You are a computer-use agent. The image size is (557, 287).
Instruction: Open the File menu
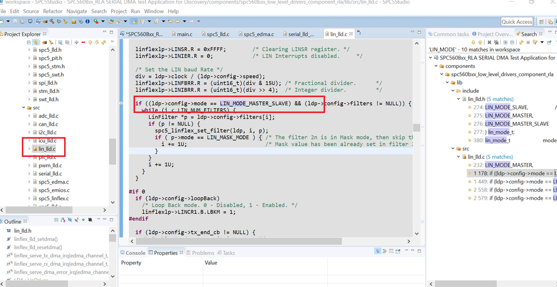[3, 11]
